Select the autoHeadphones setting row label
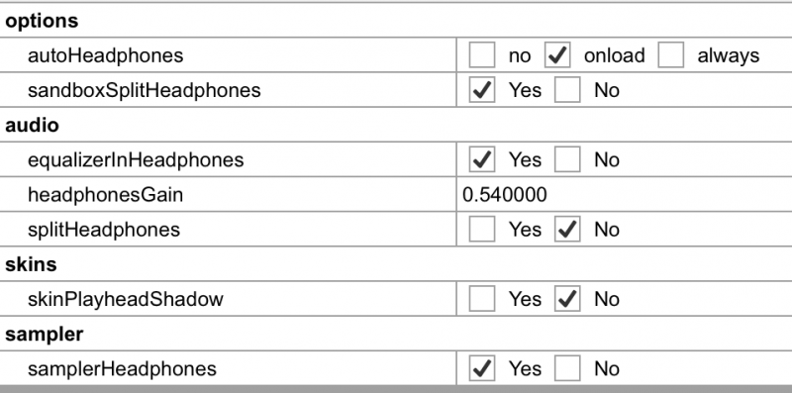The width and height of the screenshot is (792, 393). [106, 55]
